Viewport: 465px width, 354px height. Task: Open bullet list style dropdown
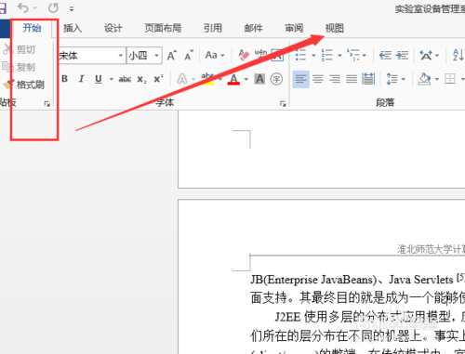[313, 56]
